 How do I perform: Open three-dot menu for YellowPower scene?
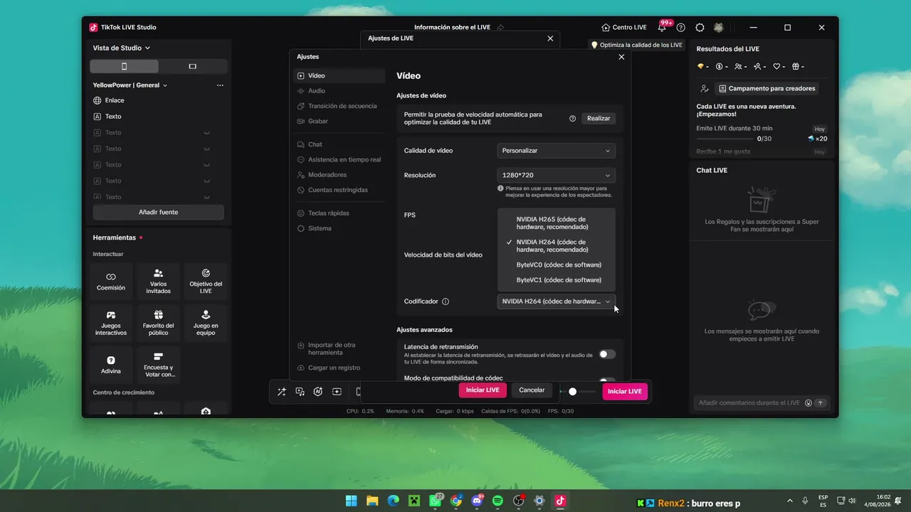click(x=220, y=85)
